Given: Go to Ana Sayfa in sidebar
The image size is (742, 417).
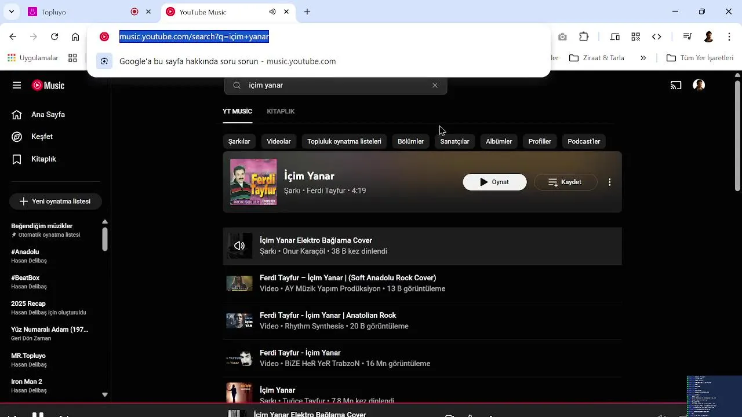Looking at the screenshot, I should 48,115.
